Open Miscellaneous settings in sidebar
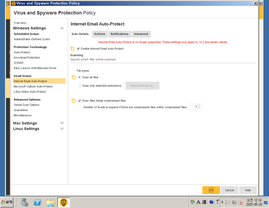The width and height of the screenshot is (269, 208). pyautogui.click(x=23, y=115)
